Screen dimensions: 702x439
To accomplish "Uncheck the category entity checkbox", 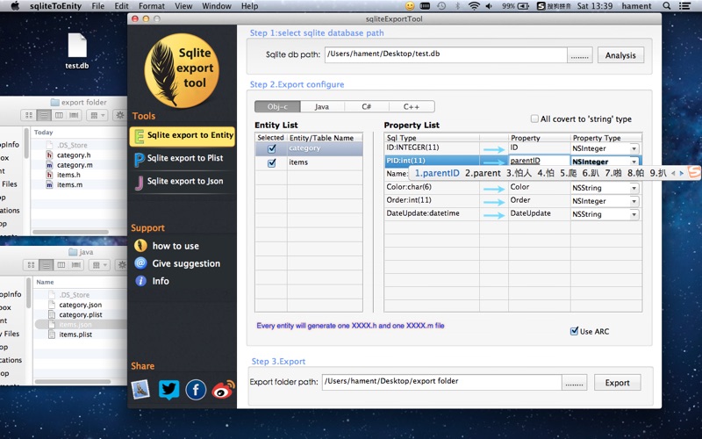I will tap(271, 148).
